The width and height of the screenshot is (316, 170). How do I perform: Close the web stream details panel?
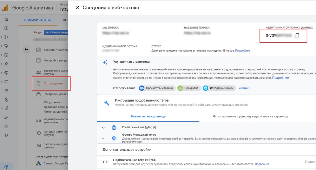tap(77, 8)
